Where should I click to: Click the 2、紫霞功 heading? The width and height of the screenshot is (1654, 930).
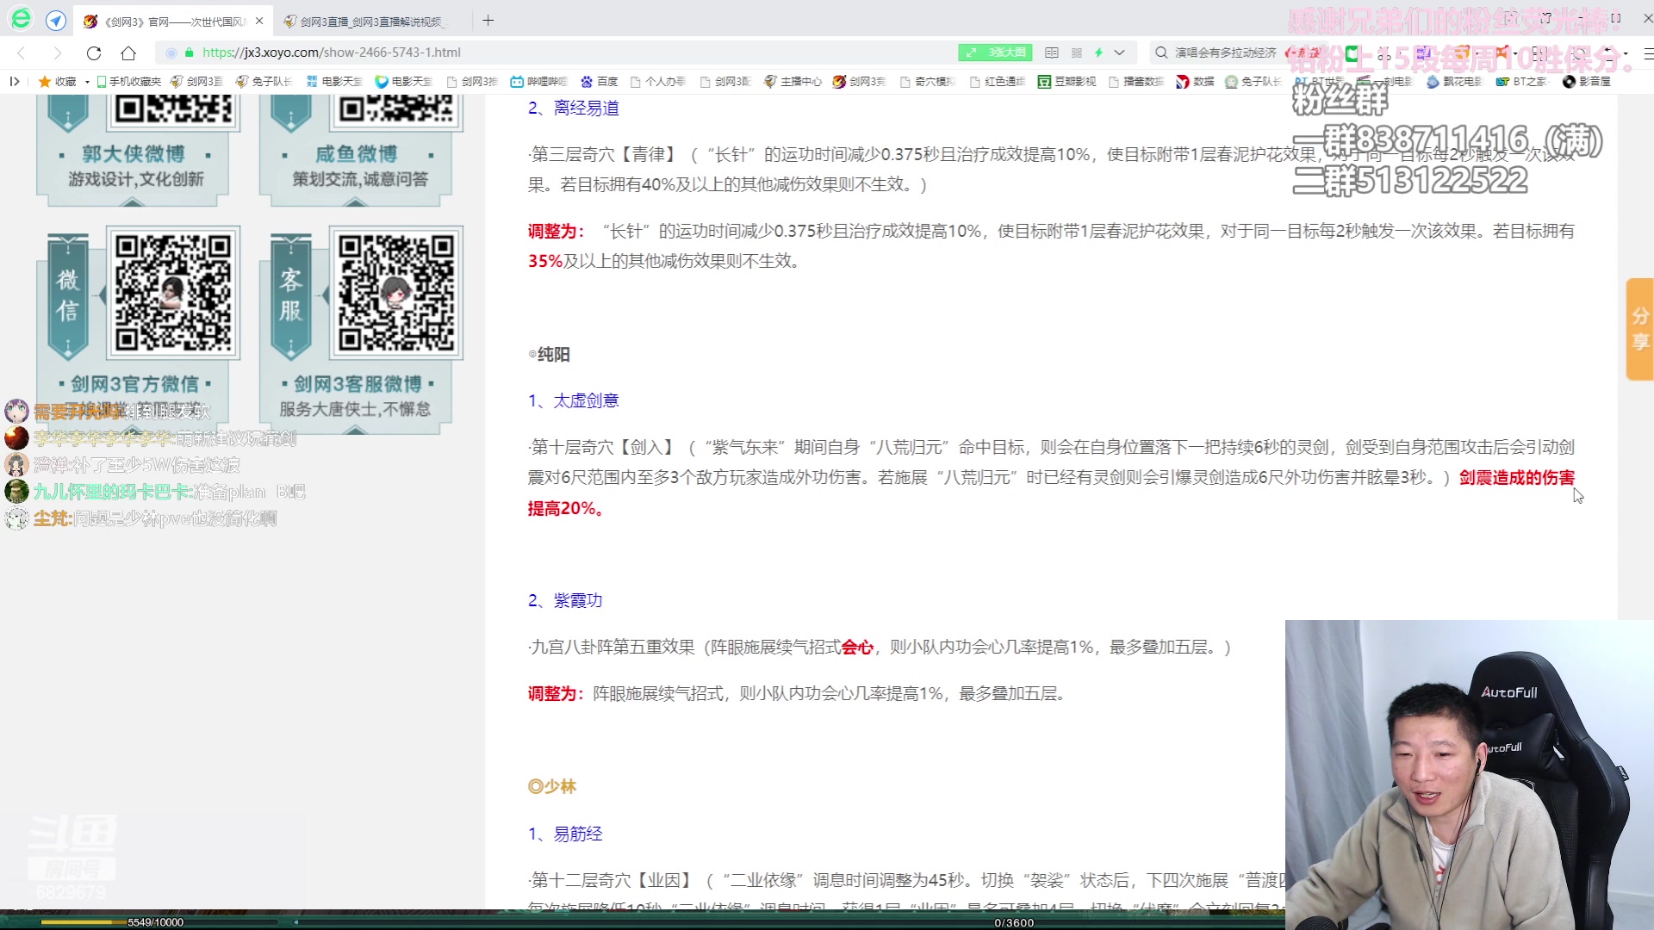coord(565,601)
